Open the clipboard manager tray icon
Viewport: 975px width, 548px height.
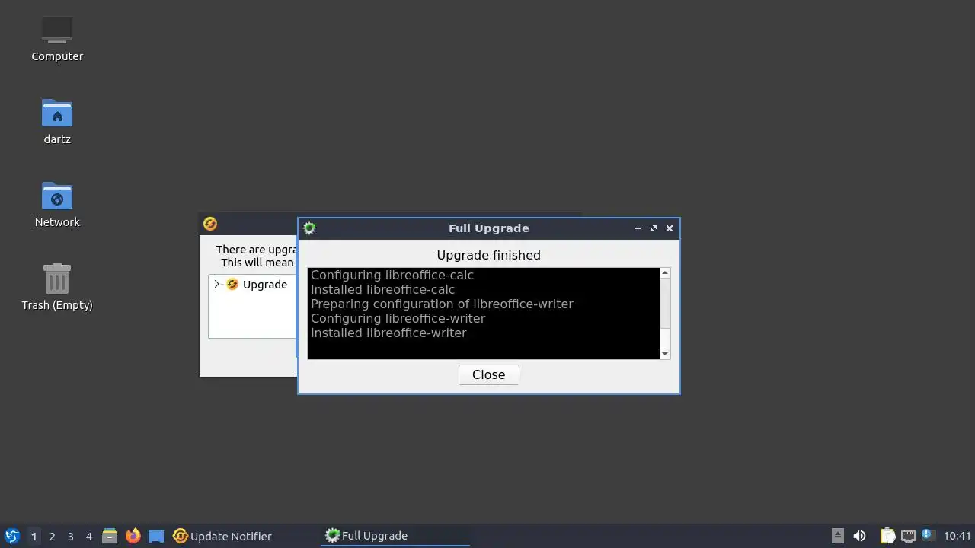tap(887, 536)
